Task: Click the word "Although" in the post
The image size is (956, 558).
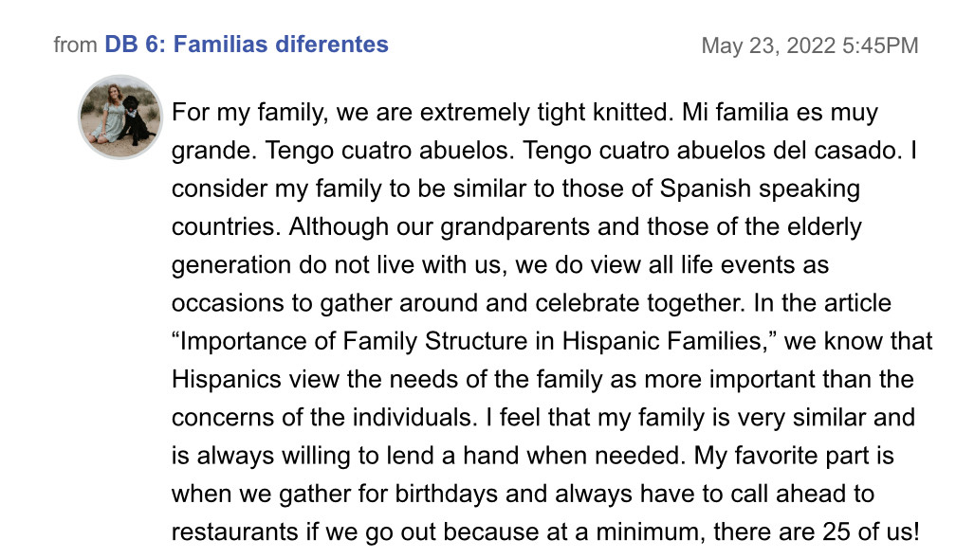Action: [339, 227]
